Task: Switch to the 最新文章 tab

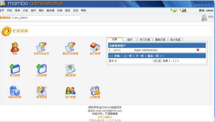Action: (160, 40)
